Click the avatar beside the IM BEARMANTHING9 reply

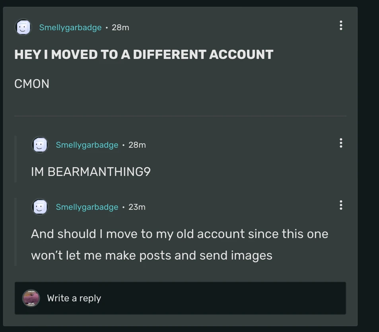pyautogui.click(x=40, y=145)
